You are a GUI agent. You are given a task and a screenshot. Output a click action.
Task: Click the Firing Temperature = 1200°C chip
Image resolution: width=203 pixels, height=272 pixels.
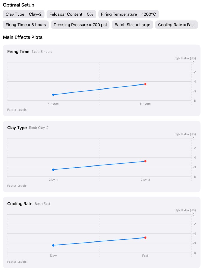(129, 14)
